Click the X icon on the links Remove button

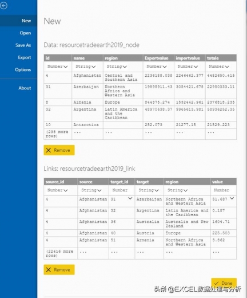[49, 270]
